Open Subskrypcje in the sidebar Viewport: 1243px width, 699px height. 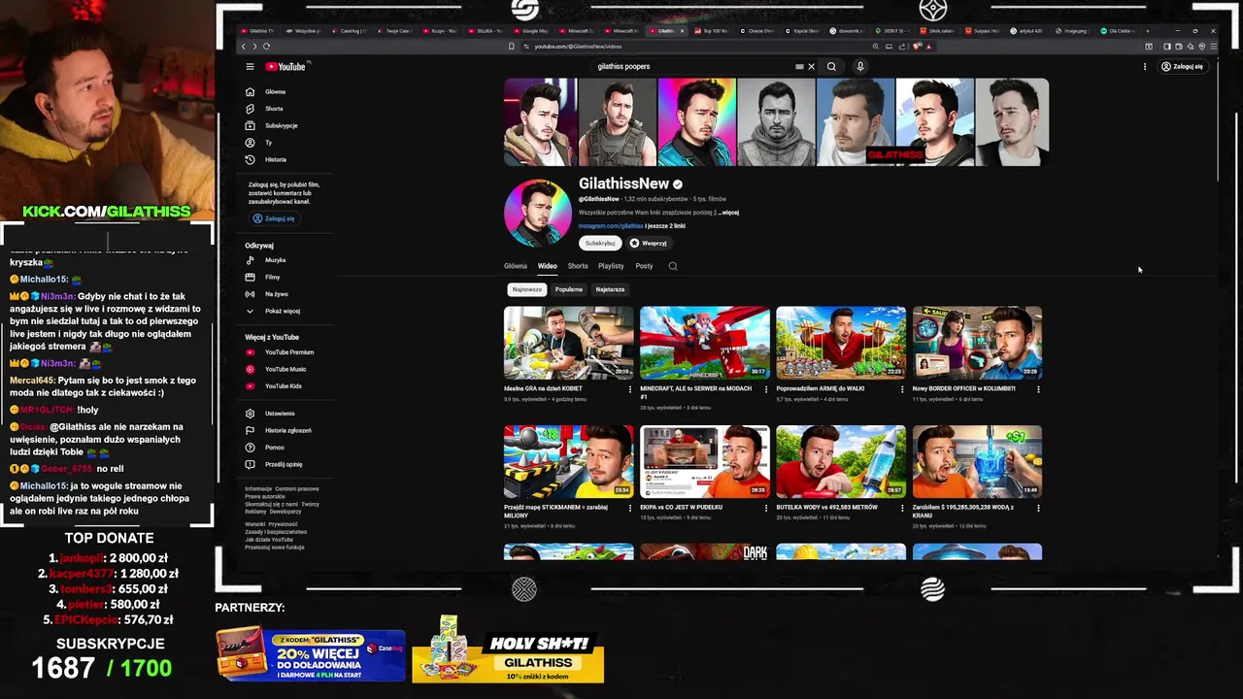[282, 125]
